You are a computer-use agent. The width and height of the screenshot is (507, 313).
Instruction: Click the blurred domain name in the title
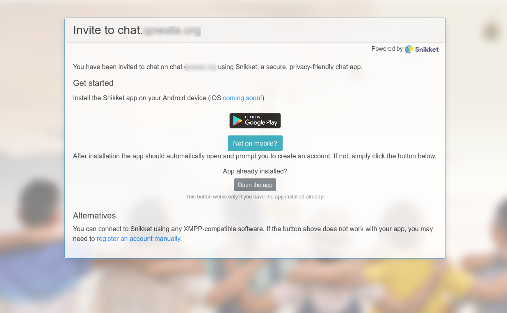pos(171,30)
